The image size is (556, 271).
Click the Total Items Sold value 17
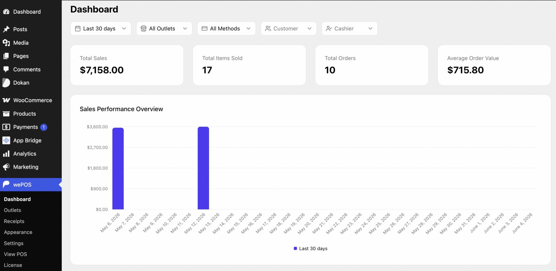click(x=207, y=70)
